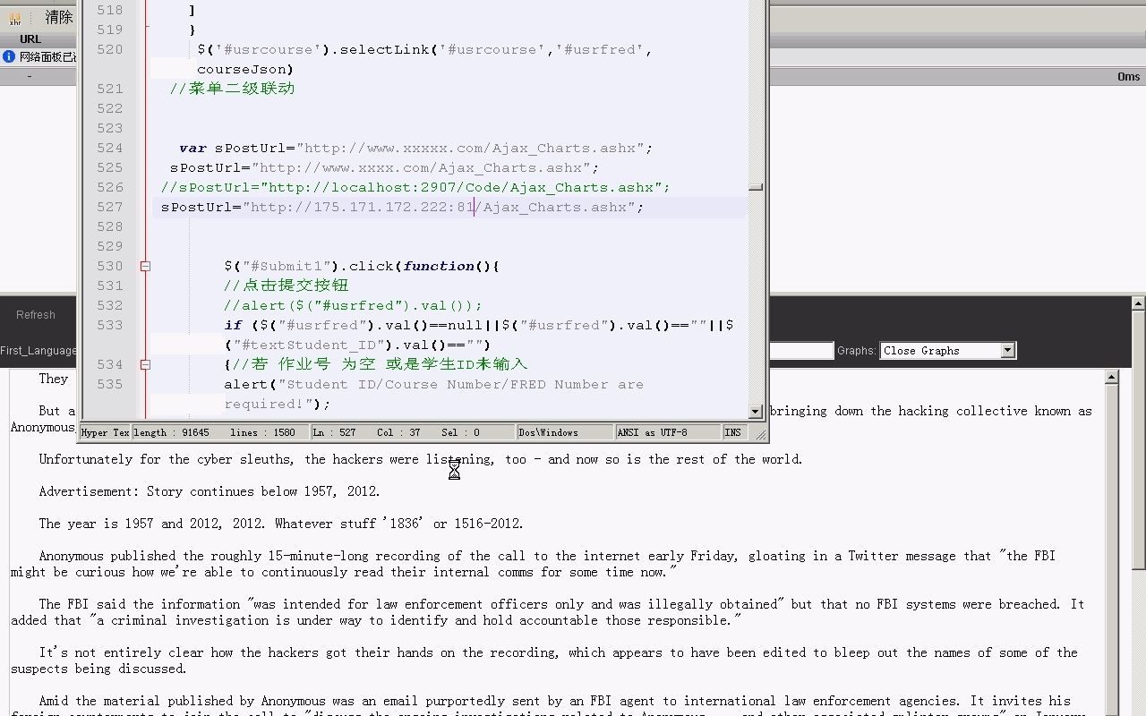Click the 清除 clear button
Screen dimensions: 1146x716
[57, 16]
